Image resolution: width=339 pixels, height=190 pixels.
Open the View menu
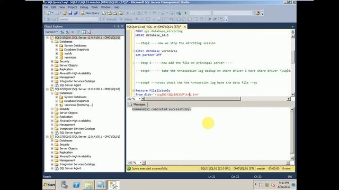(62, 7)
